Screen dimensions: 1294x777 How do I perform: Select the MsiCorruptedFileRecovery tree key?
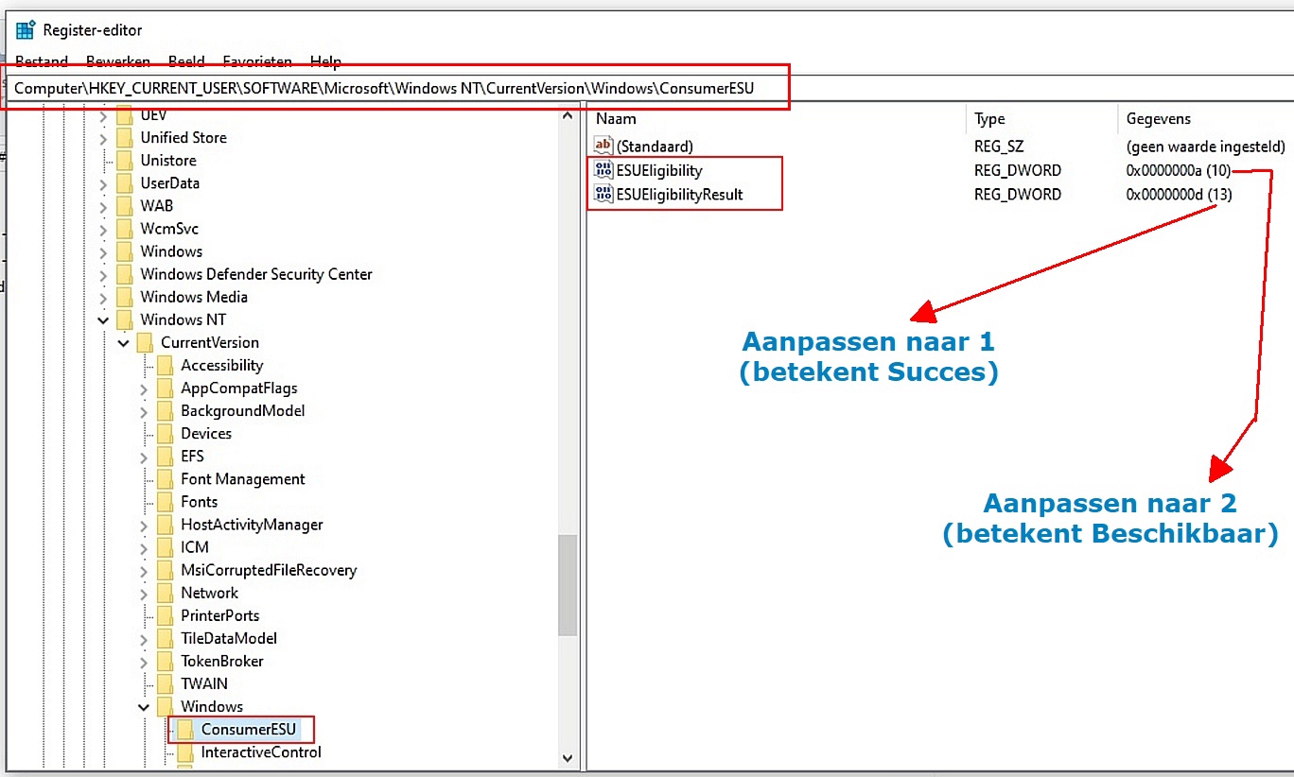269,570
